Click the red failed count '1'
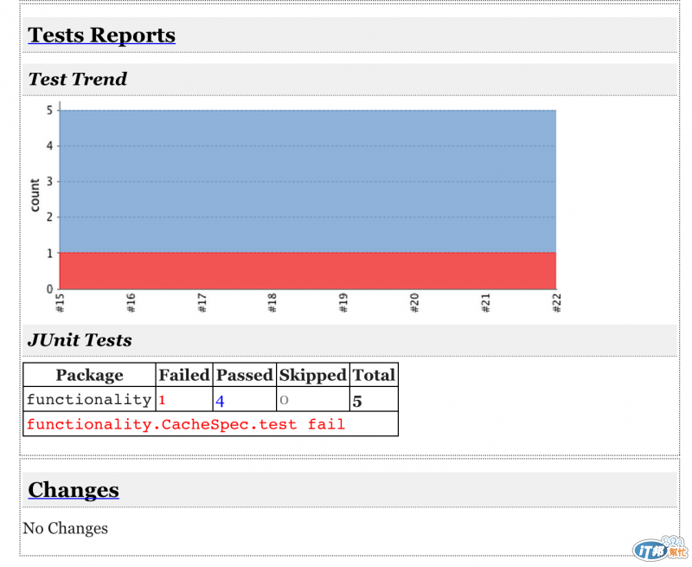 coord(162,400)
